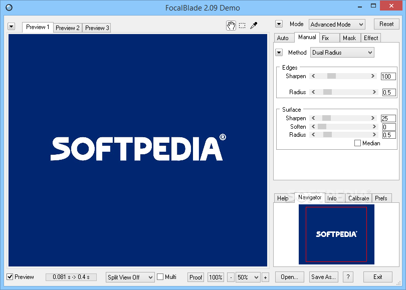The height and width of the screenshot is (290, 406).
Task: Open the preview tabs arrow menu
Action: pos(12,27)
